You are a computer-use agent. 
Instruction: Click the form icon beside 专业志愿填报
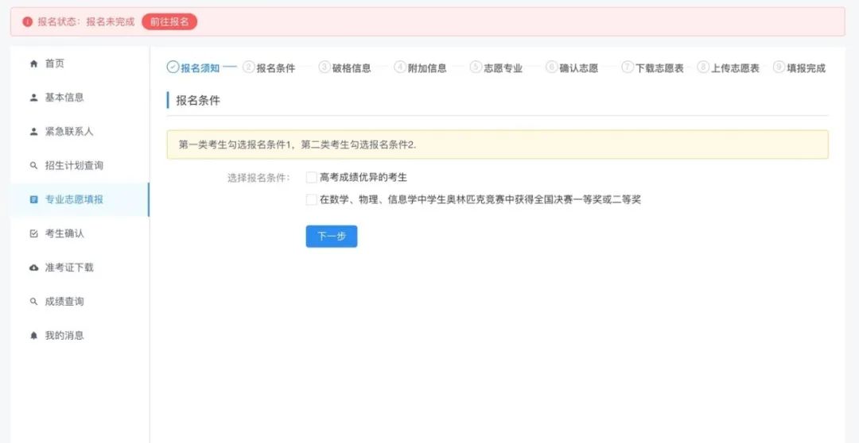tap(34, 199)
